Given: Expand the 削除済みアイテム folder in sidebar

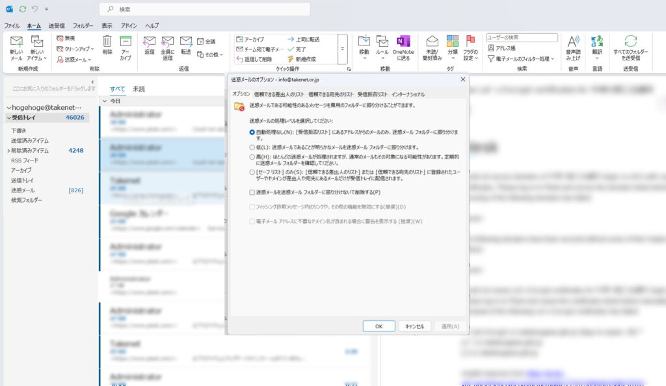Looking at the screenshot, I should pyautogui.click(x=8, y=150).
